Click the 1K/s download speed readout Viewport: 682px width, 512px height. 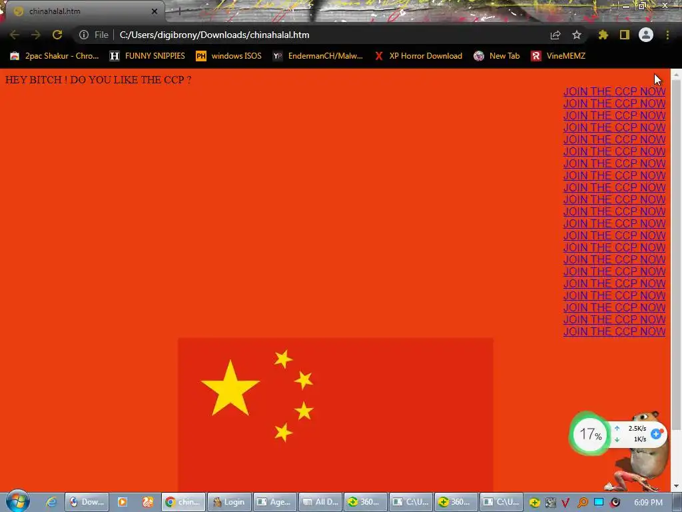pyautogui.click(x=640, y=439)
